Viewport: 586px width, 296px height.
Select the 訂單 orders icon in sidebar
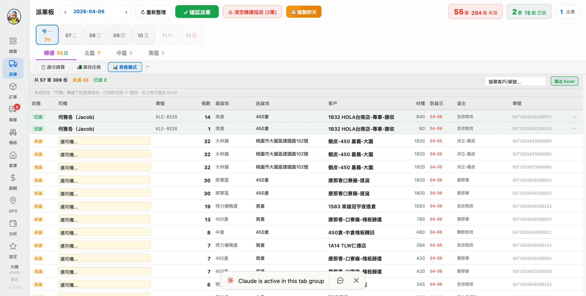[13, 91]
